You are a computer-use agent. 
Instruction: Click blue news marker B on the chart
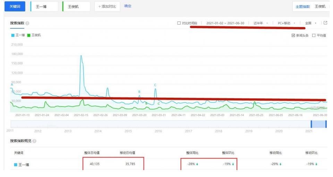[139, 92]
